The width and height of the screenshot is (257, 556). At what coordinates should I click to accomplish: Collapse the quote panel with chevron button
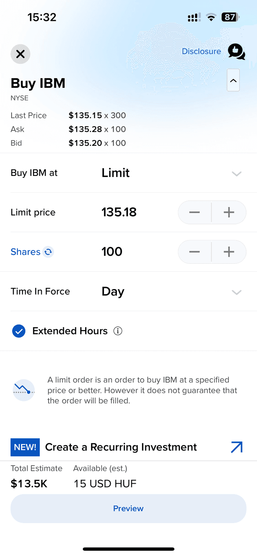[x=233, y=80]
